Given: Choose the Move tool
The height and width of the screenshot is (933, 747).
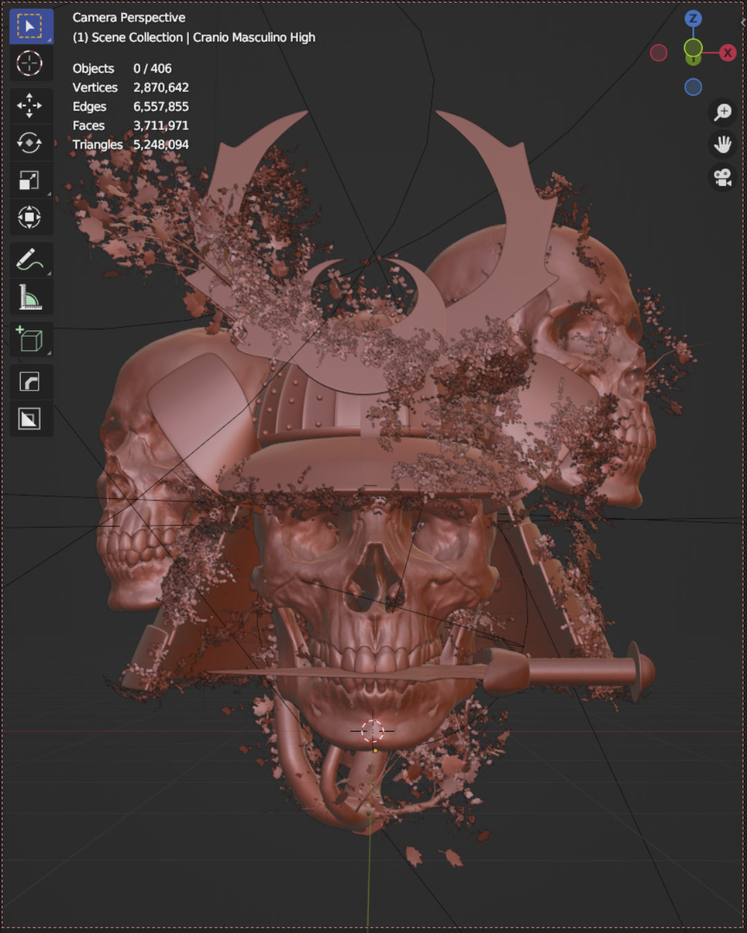Looking at the screenshot, I should (30, 106).
